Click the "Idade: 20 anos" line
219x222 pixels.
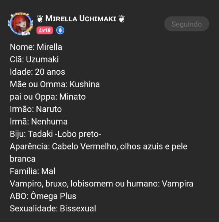click(x=38, y=72)
